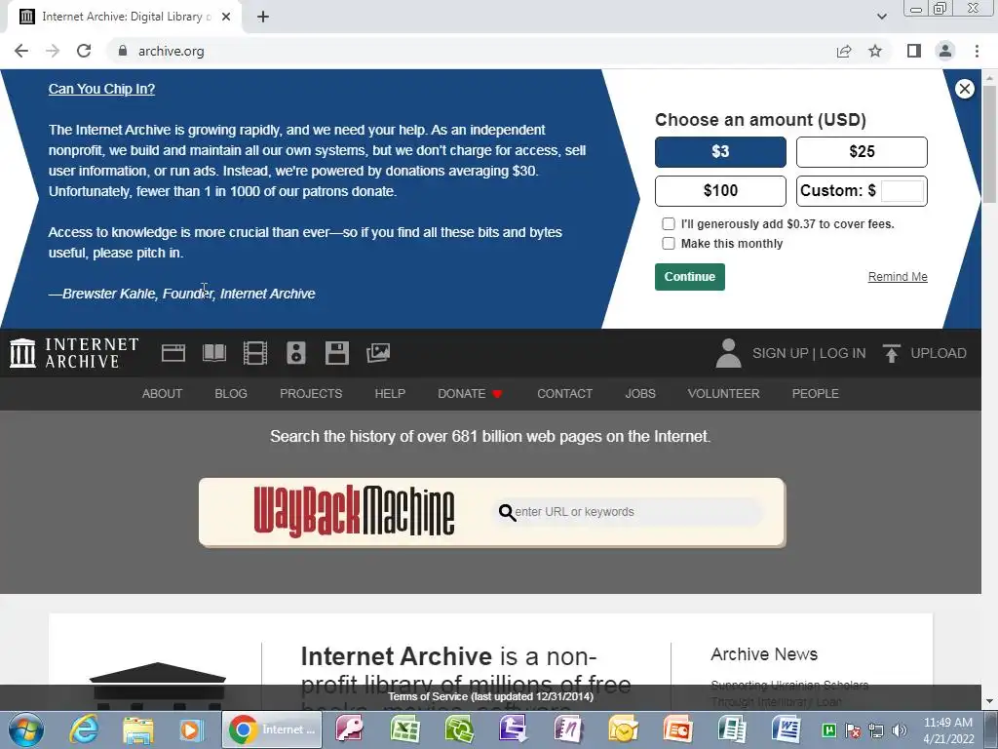Select the $3 donation amount
This screenshot has width=998, height=749.
click(720, 151)
